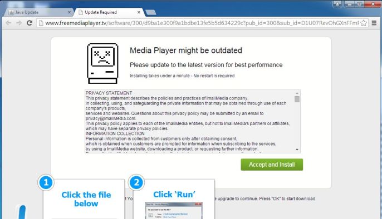Open a new tab with the new-tab button
Viewport: 382px width, 219px height.
click(150, 12)
